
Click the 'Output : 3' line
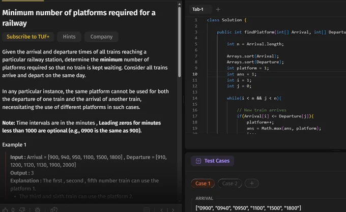[22, 173]
